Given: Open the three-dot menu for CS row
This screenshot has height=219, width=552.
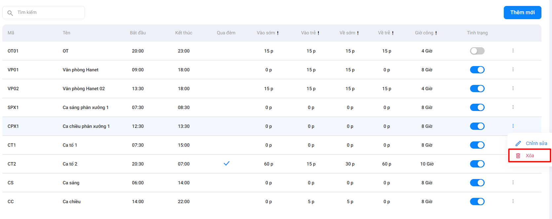Looking at the screenshot, I should point(513,182).
